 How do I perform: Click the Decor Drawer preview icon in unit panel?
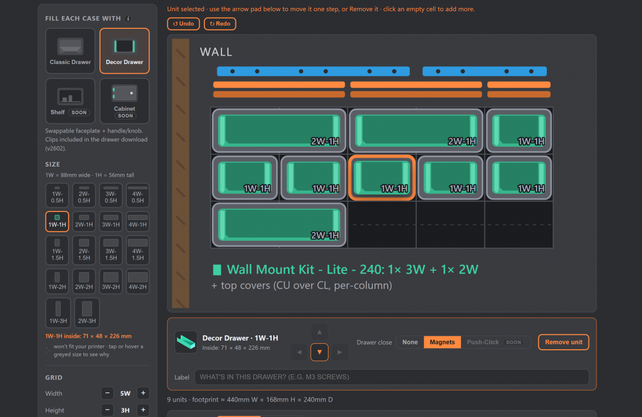(186, 342)
